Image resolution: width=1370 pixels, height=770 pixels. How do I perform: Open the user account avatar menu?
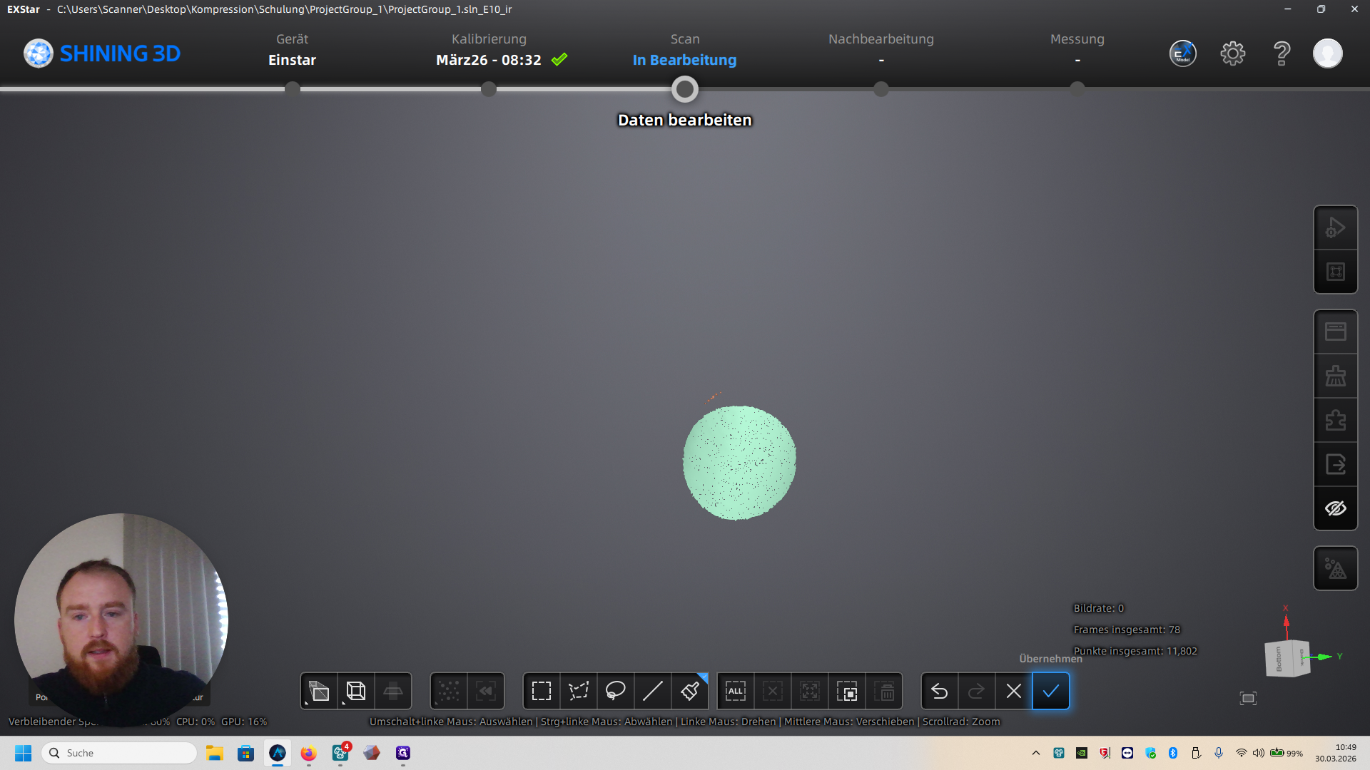[1327, 53]
